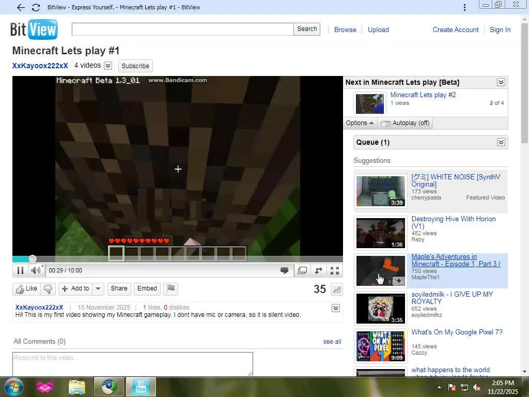Go back with the browser arrow
The width and height of the screenshot is (529, 397).
coord(21,7)
